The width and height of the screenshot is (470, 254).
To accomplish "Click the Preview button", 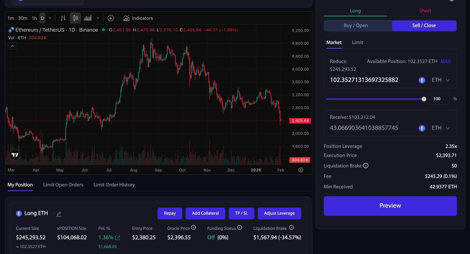I will pos(390,206).
